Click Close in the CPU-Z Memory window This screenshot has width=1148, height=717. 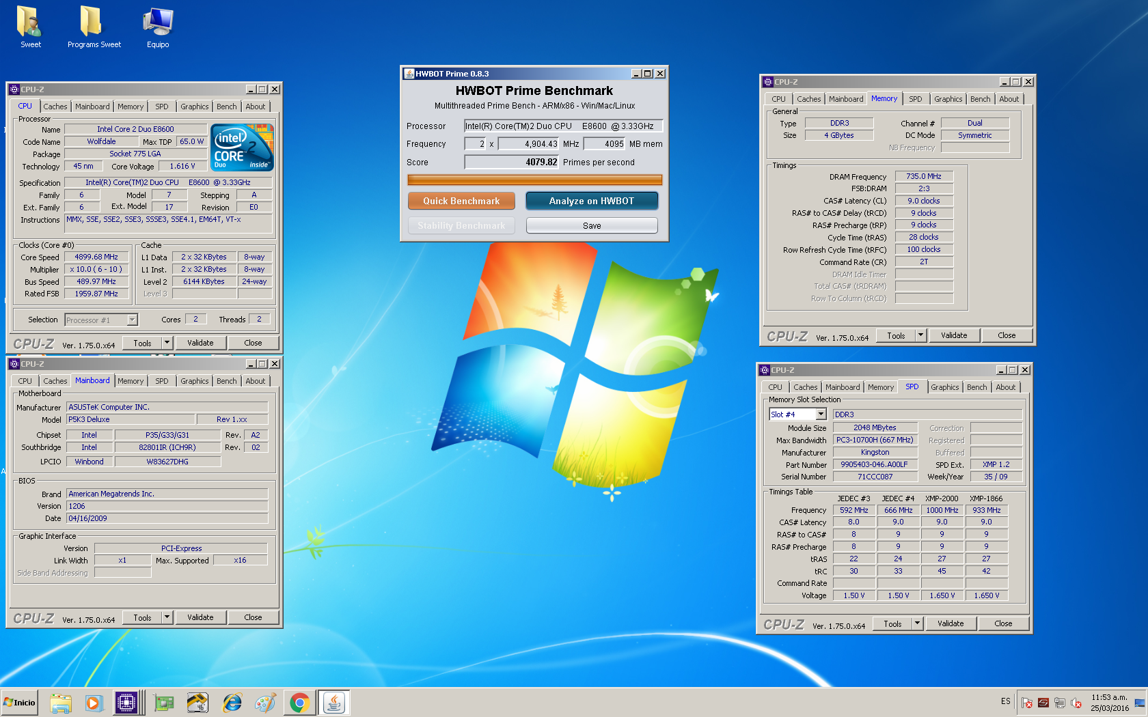[x=1007, y=335]
